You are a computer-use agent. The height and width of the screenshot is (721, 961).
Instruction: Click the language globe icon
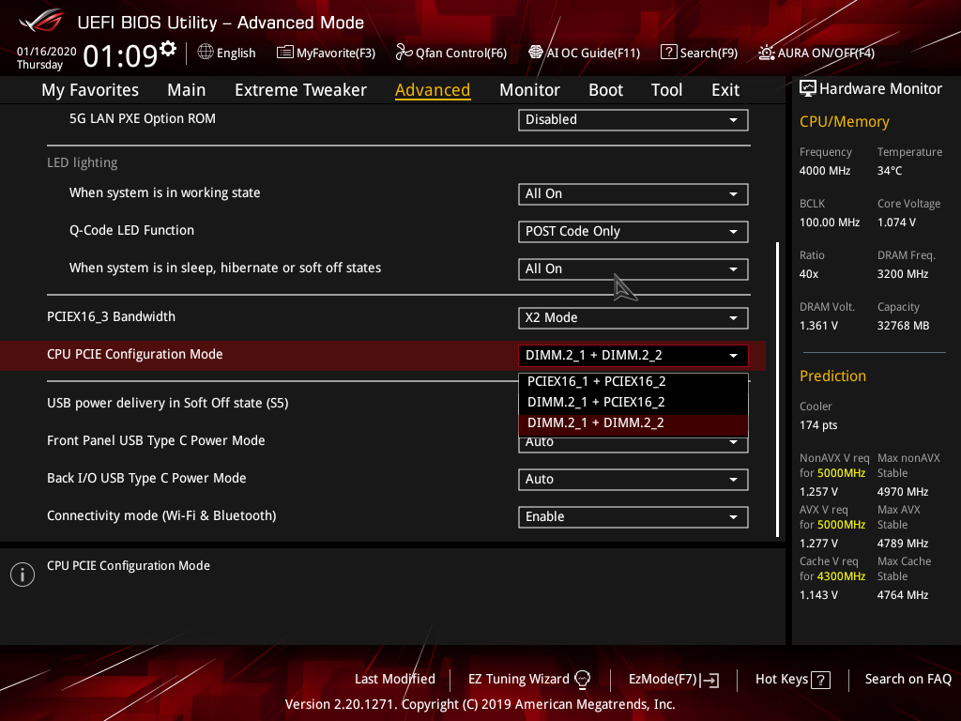click(x=206, y=53)
